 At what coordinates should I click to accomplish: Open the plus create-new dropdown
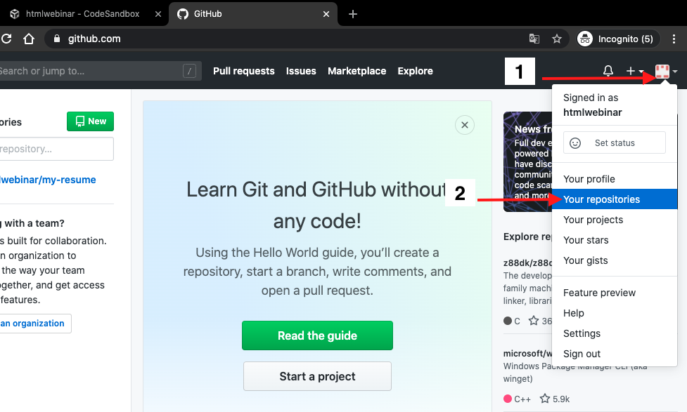point(634,71)
